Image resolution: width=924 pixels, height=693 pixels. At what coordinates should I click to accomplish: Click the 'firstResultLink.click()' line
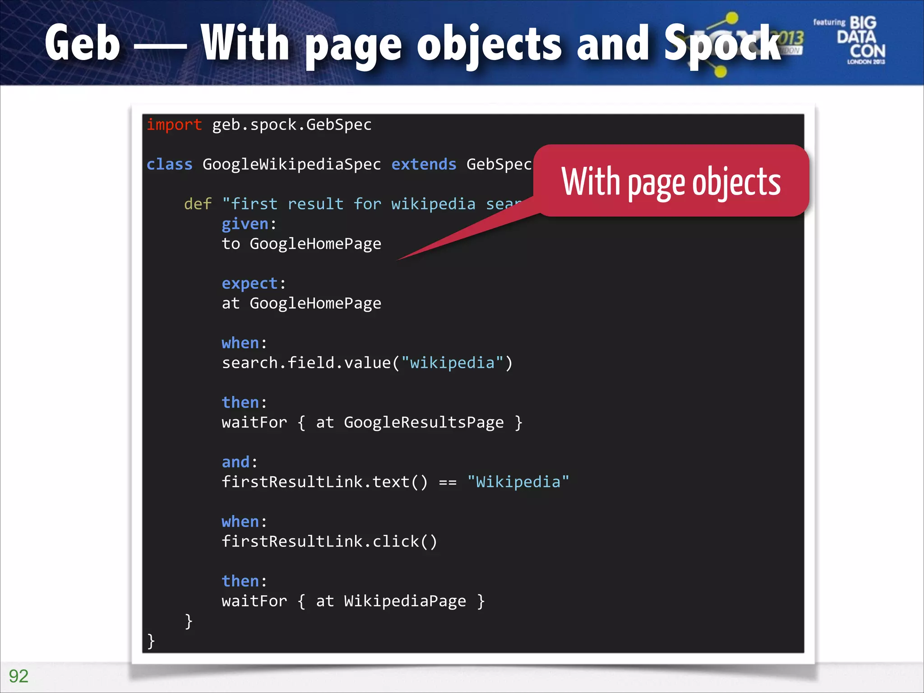click(x=329, y=541)
